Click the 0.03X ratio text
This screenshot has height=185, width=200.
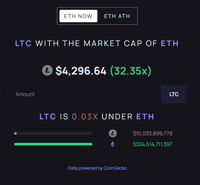tap(85, 117)
